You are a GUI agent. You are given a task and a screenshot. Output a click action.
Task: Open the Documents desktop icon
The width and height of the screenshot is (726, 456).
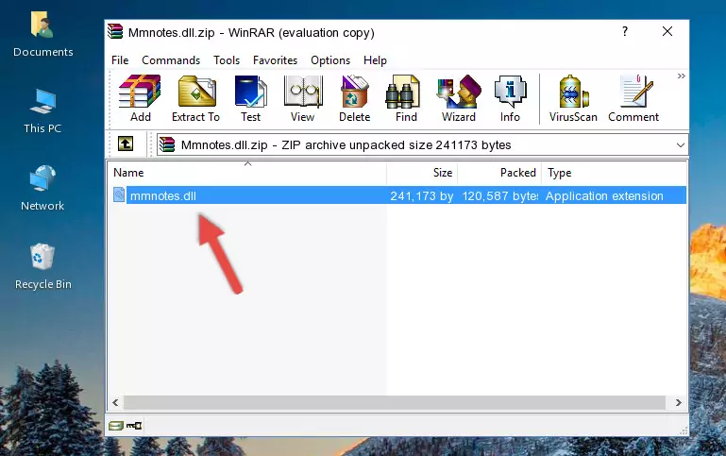(42, 35)
